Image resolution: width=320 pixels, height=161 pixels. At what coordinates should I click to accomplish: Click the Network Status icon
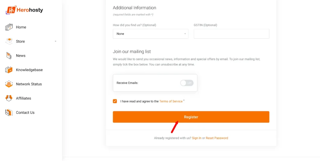tap(9, 84)
